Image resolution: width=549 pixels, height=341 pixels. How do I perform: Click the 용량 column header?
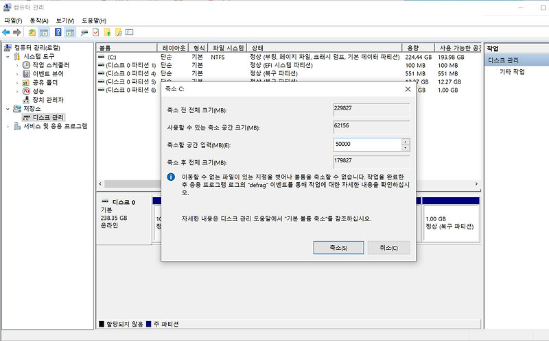[419, 48]
